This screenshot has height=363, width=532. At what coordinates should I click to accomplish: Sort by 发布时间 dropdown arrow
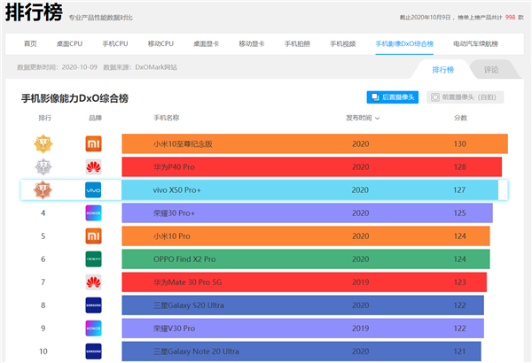(x=378, y=118)
